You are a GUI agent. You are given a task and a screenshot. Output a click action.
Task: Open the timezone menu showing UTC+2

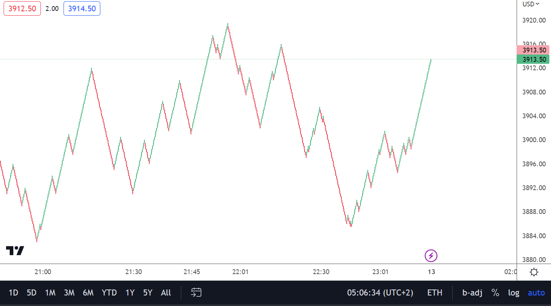(380, 293)
